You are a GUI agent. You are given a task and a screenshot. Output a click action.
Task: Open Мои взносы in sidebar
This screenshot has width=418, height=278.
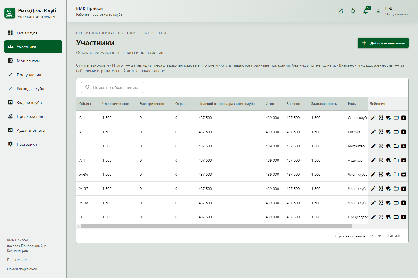point(33,61)
